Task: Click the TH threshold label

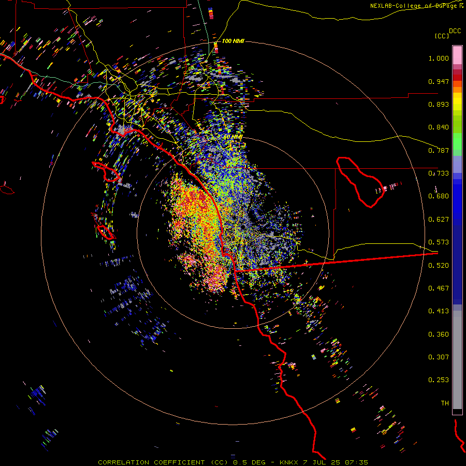Action: [445, 403]
